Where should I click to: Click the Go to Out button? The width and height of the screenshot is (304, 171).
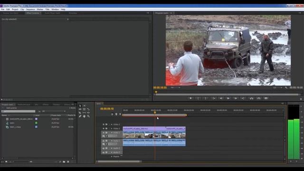243,98
